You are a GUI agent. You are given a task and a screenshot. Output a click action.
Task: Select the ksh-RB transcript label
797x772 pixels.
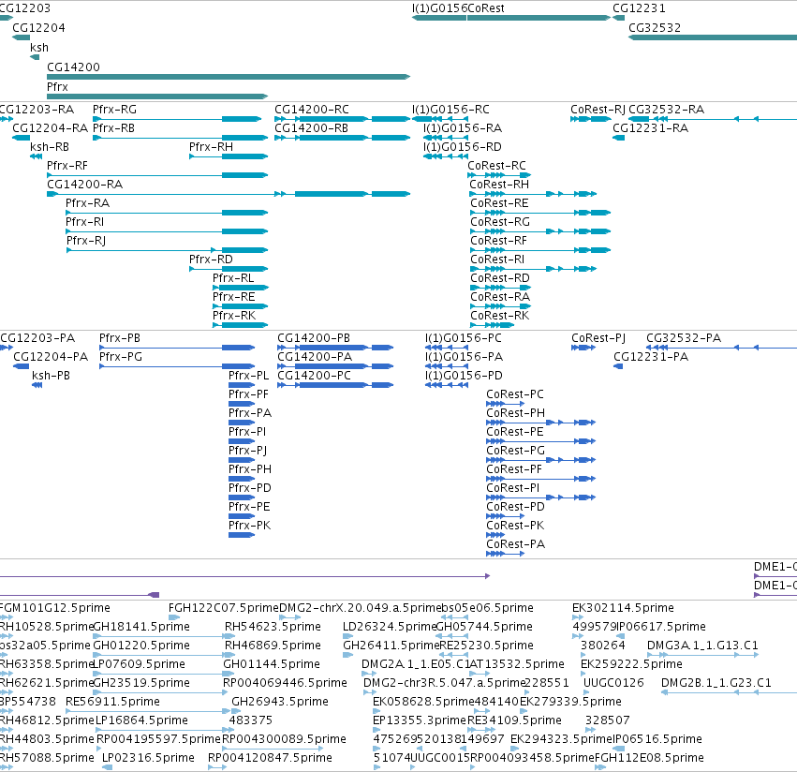50,147
